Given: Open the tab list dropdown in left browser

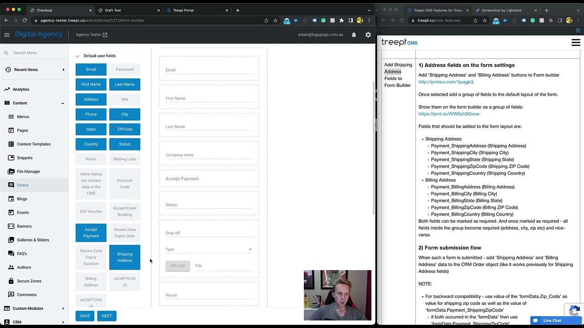Looking at the screenshot, I should 369,10.
